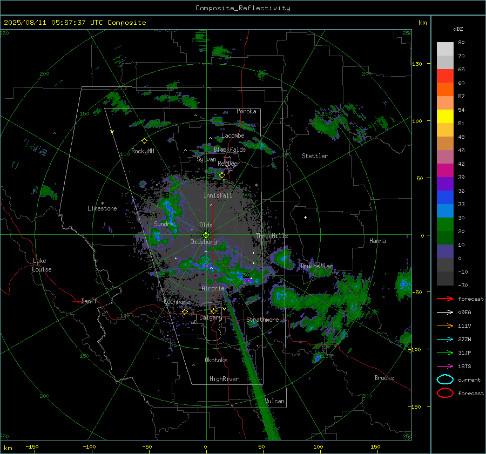Click the Hanna city label
The height and width of the screenshot is (454, 486).
click(377, 241)
